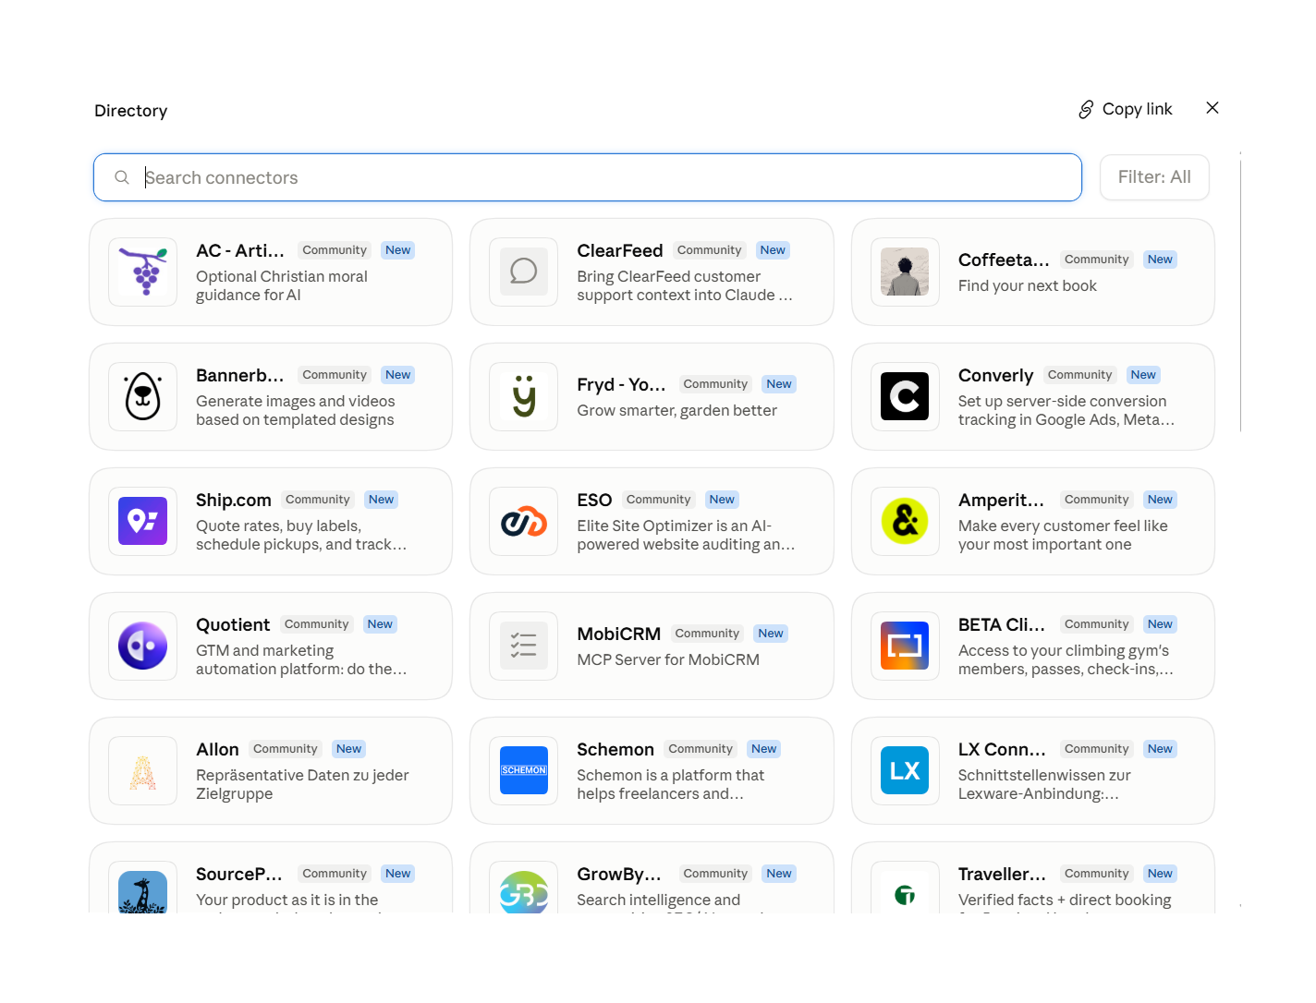Click the Quotient purple circle logo

point(143,646)
